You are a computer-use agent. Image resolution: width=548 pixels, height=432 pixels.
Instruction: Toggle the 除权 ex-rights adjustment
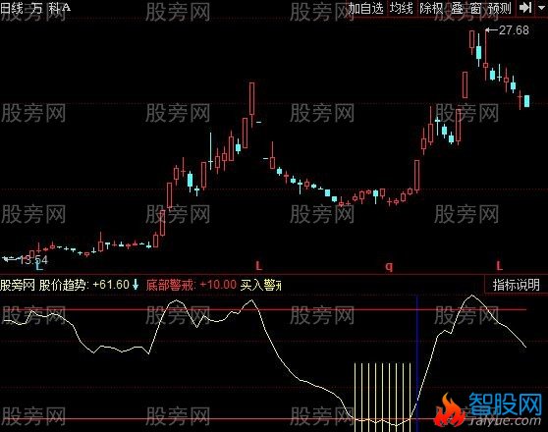(431, 8)
